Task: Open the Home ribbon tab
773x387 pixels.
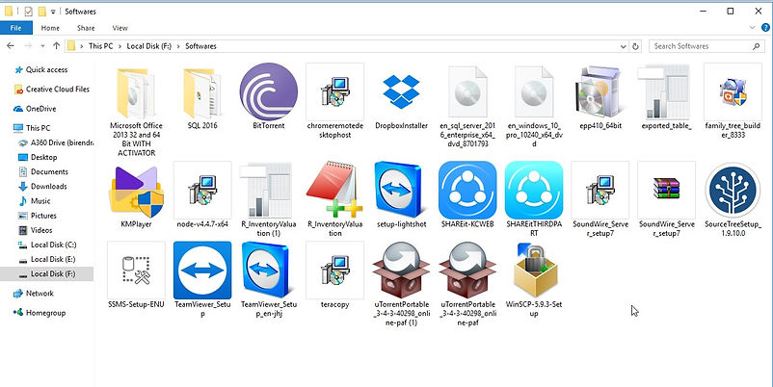Action: pos(50,28)
